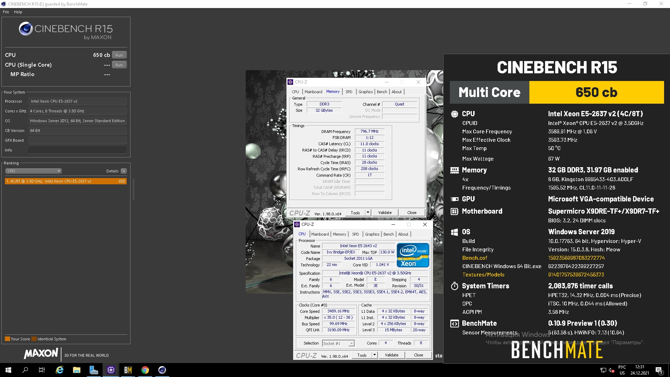670x377 pixels.
Task: Click the BenchMate Motherboard icon
Action: tap(454, 211)
